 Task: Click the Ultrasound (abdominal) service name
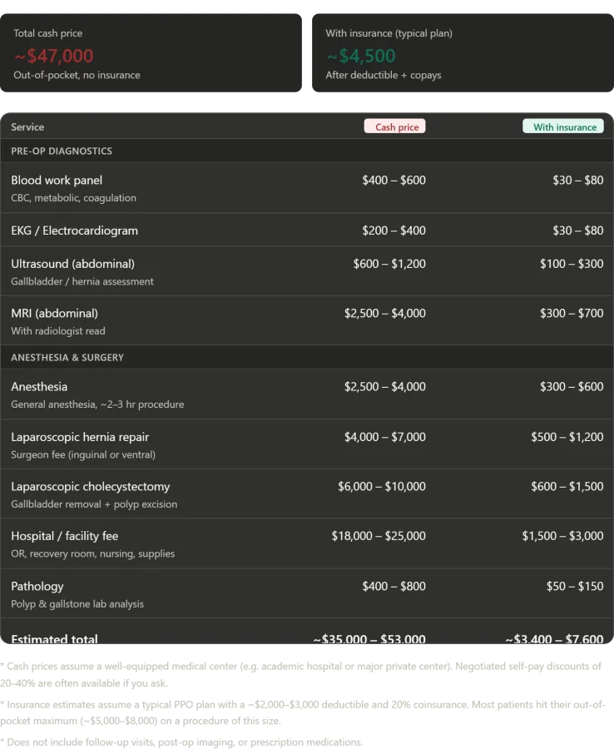[x=72, y=264]
